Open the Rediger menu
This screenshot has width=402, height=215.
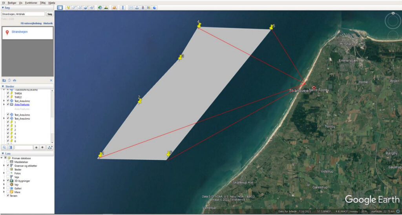(x=12, y=2)
